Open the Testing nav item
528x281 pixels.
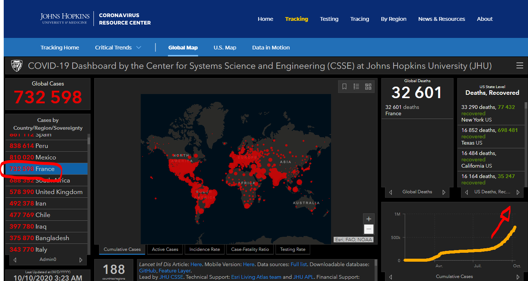tap(329, 19)
